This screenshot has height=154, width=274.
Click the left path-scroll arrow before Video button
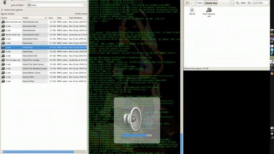pos(194,3)
